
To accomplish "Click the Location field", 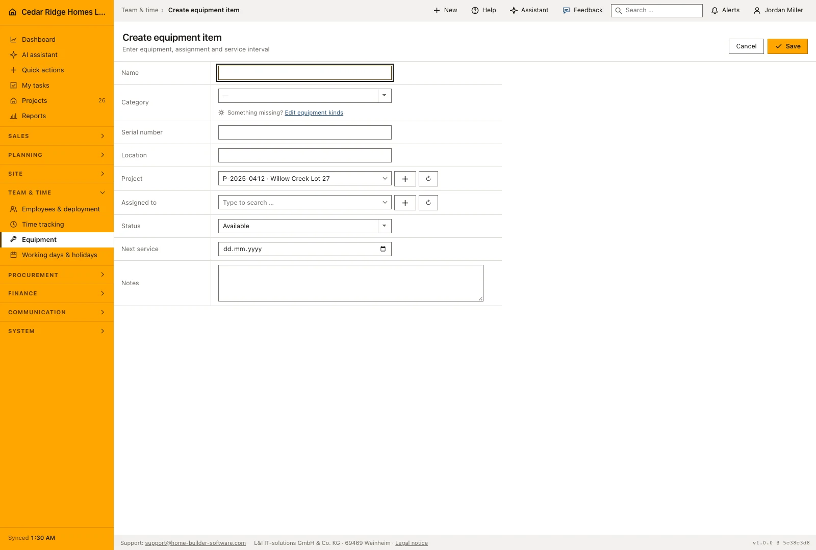I will (x=305, y=155).
